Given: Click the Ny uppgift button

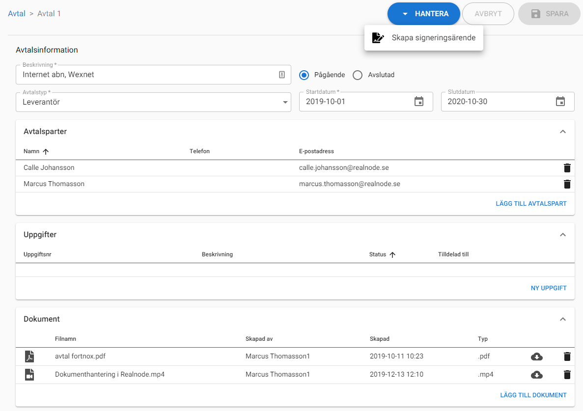Looking at the screenshot, I should 549,288.
